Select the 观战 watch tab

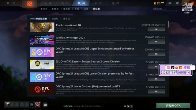pyautogui.click(x=81, y=3)
